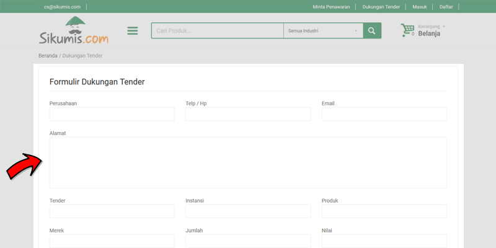
Task: Click the Dukungan Tender breadcrumb text
Action: pos(82,56)
